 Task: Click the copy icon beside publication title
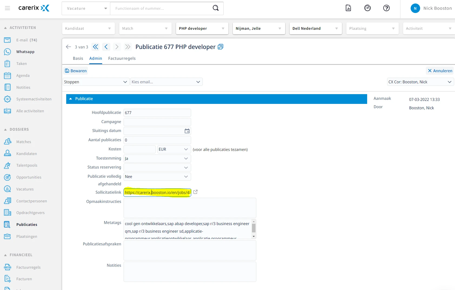click(x=221, y=47)
